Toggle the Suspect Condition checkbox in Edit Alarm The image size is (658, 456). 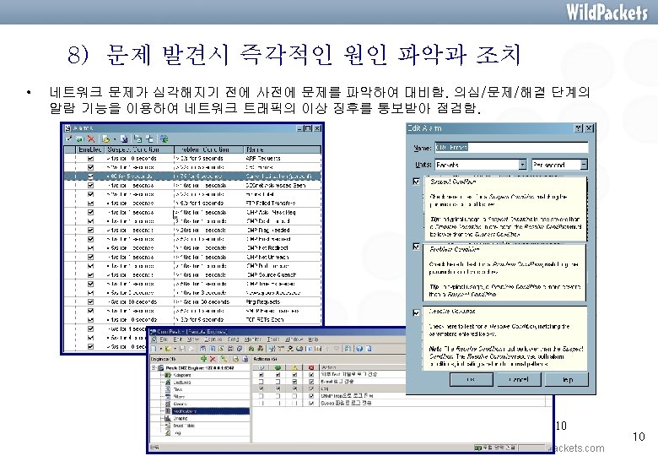coord(416,182)
